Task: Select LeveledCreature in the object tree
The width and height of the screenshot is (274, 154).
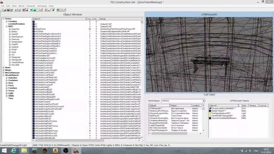Action: click(17, 24)
